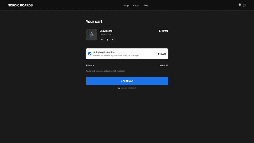Click the $12.98 Shipping Protection price

coord(162,54)
